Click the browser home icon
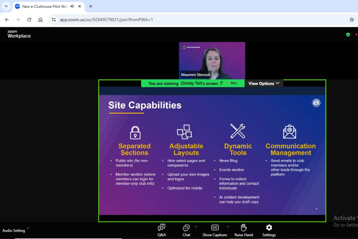This screenshot has height=239, width=358. pyautogui.click(x=40, y=20)
